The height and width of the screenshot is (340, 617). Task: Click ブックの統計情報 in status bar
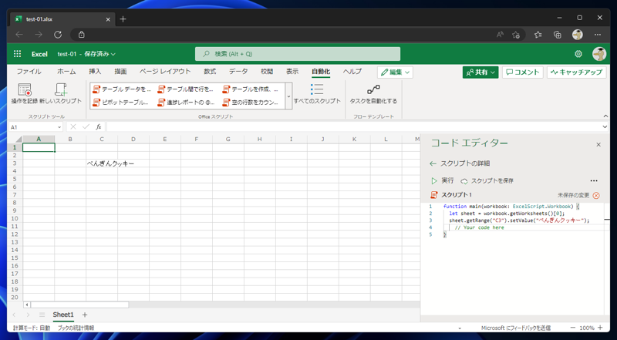76,328
